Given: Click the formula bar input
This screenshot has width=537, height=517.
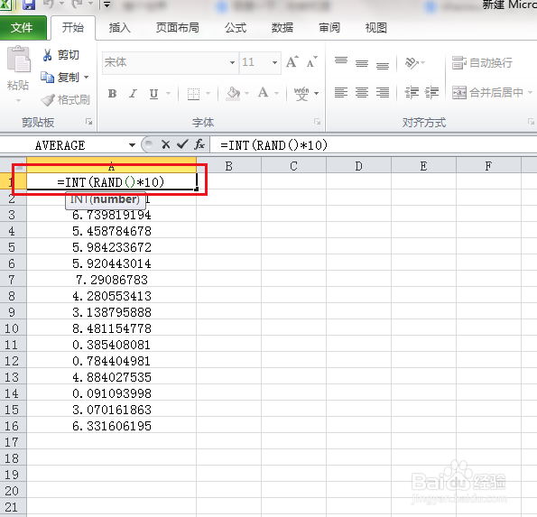Looking at the screenshot, I should [374, 145].
